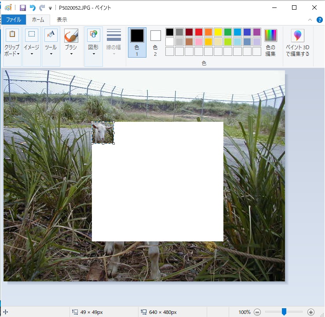Click the 100% zoom level text
Viewport: 325px width, 317px height.
pos(245,312)
